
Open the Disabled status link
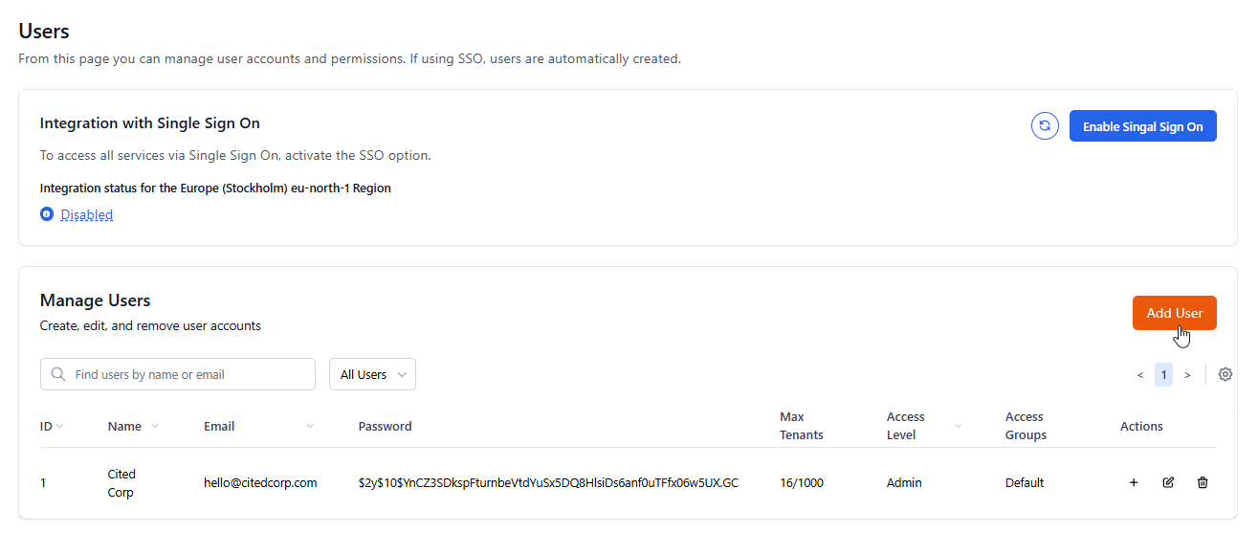tap(87, 214)
